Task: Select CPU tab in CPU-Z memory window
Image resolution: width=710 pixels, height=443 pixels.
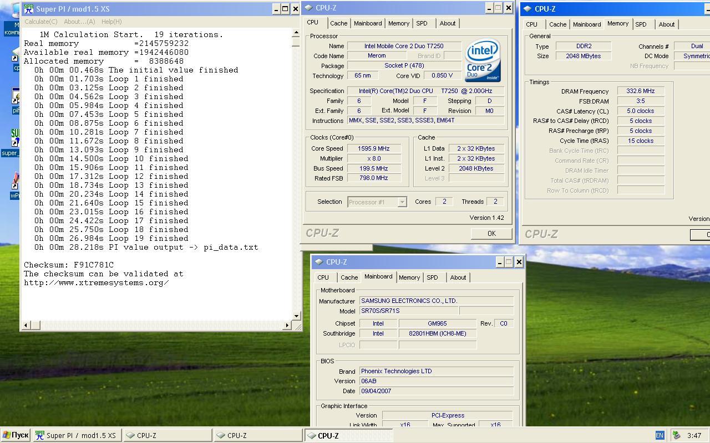Action: click(531, 24)
